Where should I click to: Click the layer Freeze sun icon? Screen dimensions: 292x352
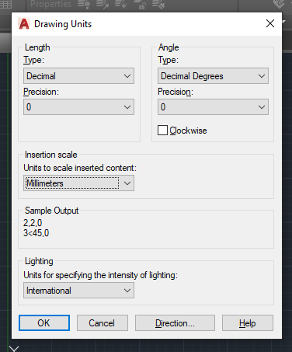pos(121,5)
